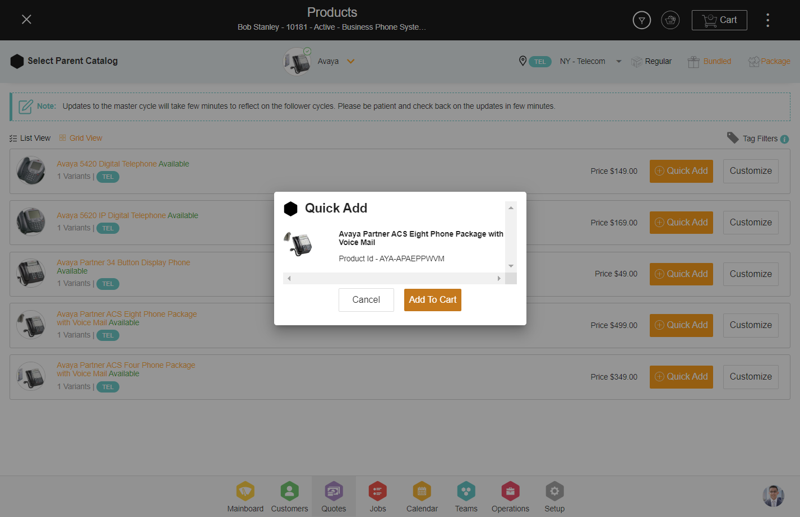Open the three-dot more options menu
Viewport: 800px width, 517px height.
point(767,20)
